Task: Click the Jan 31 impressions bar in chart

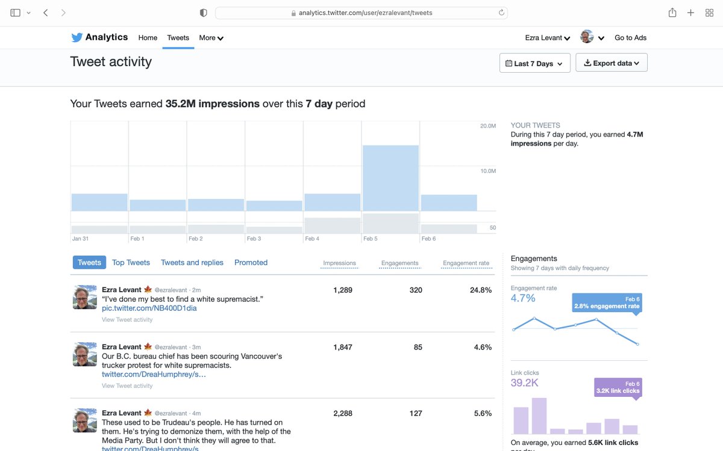Action: click(99, 202)
